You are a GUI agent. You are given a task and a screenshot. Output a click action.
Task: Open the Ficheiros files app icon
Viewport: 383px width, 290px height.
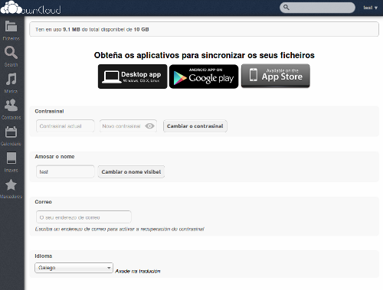[11, 26]
